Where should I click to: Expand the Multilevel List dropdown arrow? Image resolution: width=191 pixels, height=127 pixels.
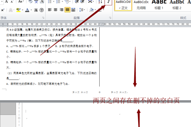coord(70,2)
